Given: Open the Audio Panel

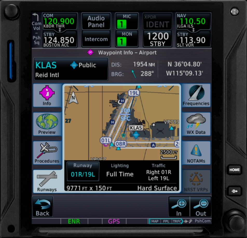Looking at the screenshot, I should [x=96, y=21].
